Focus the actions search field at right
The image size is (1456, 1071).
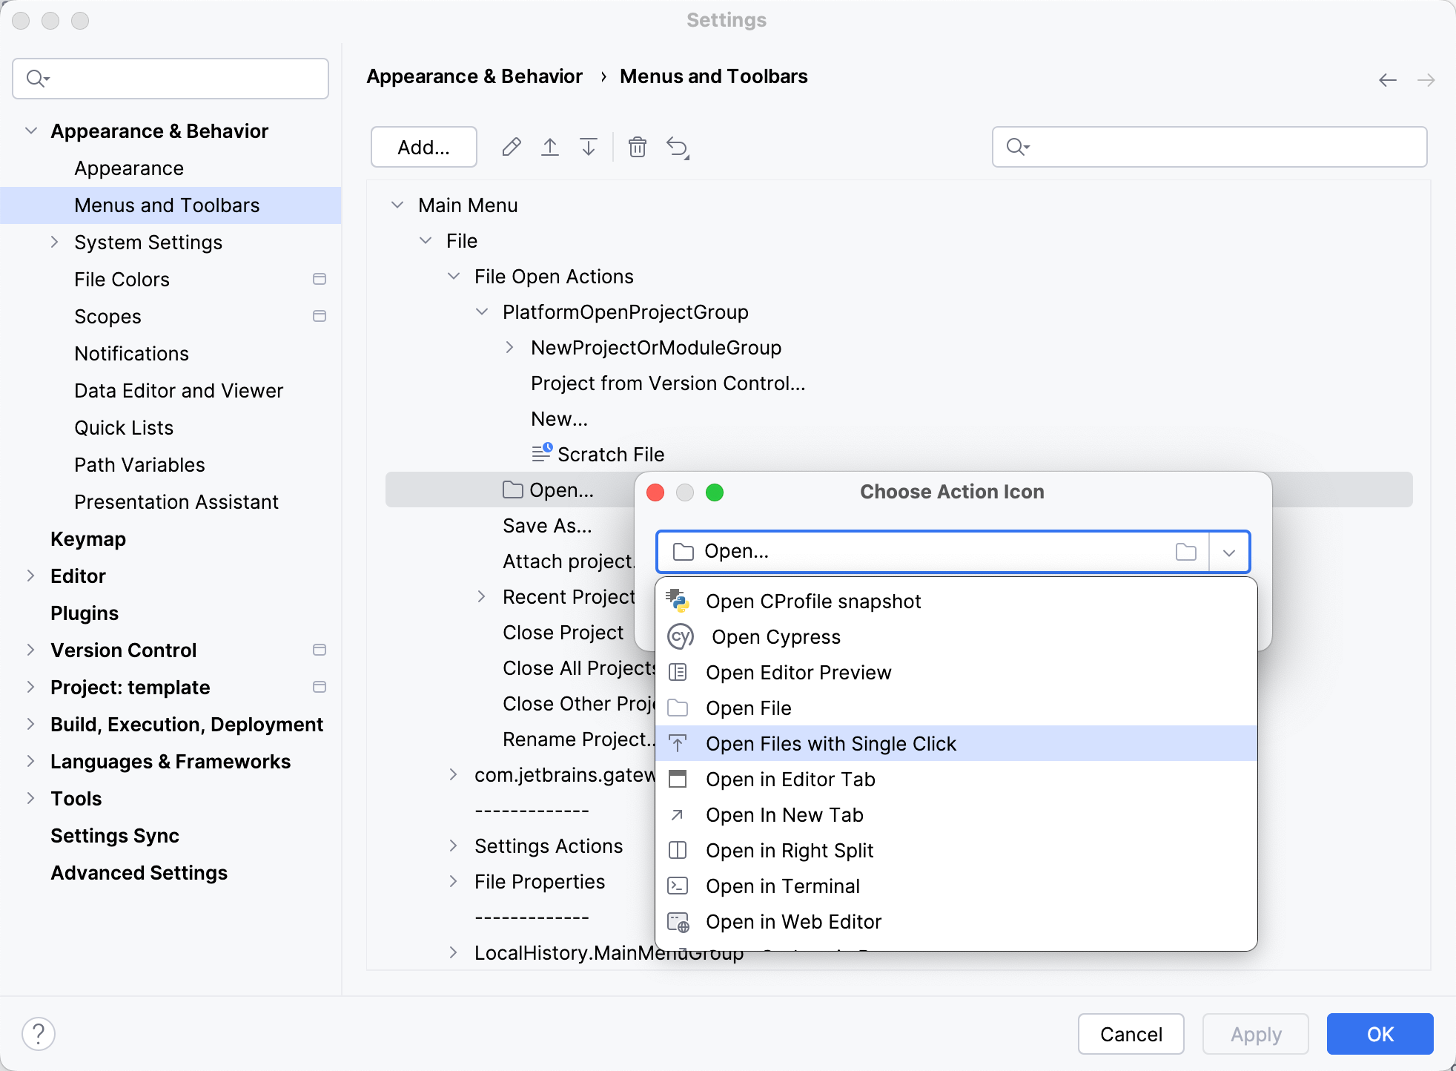point(1210,147)
